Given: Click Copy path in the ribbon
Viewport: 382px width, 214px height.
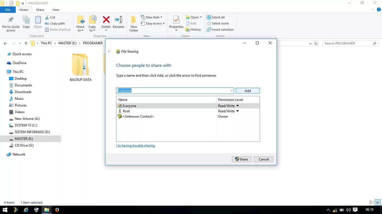Looking at the screenshot, I should (55, 23).
